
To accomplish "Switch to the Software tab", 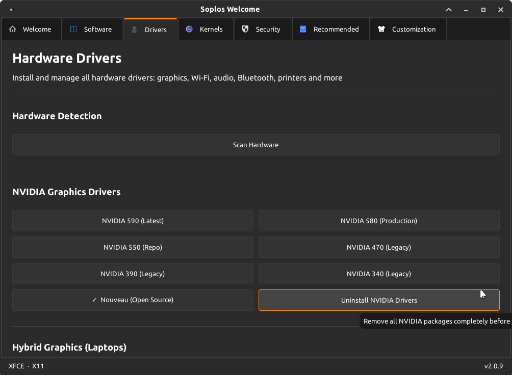I will coord(92,29).
